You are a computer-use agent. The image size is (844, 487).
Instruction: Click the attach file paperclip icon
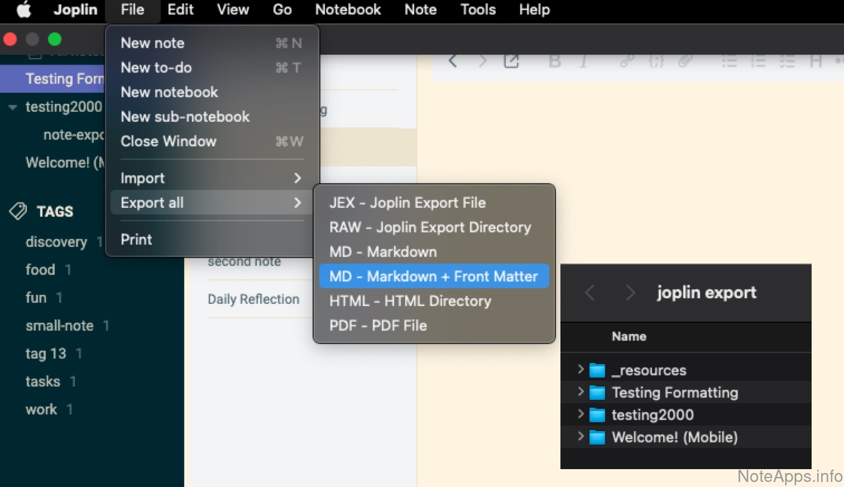[x=685, y=61]
